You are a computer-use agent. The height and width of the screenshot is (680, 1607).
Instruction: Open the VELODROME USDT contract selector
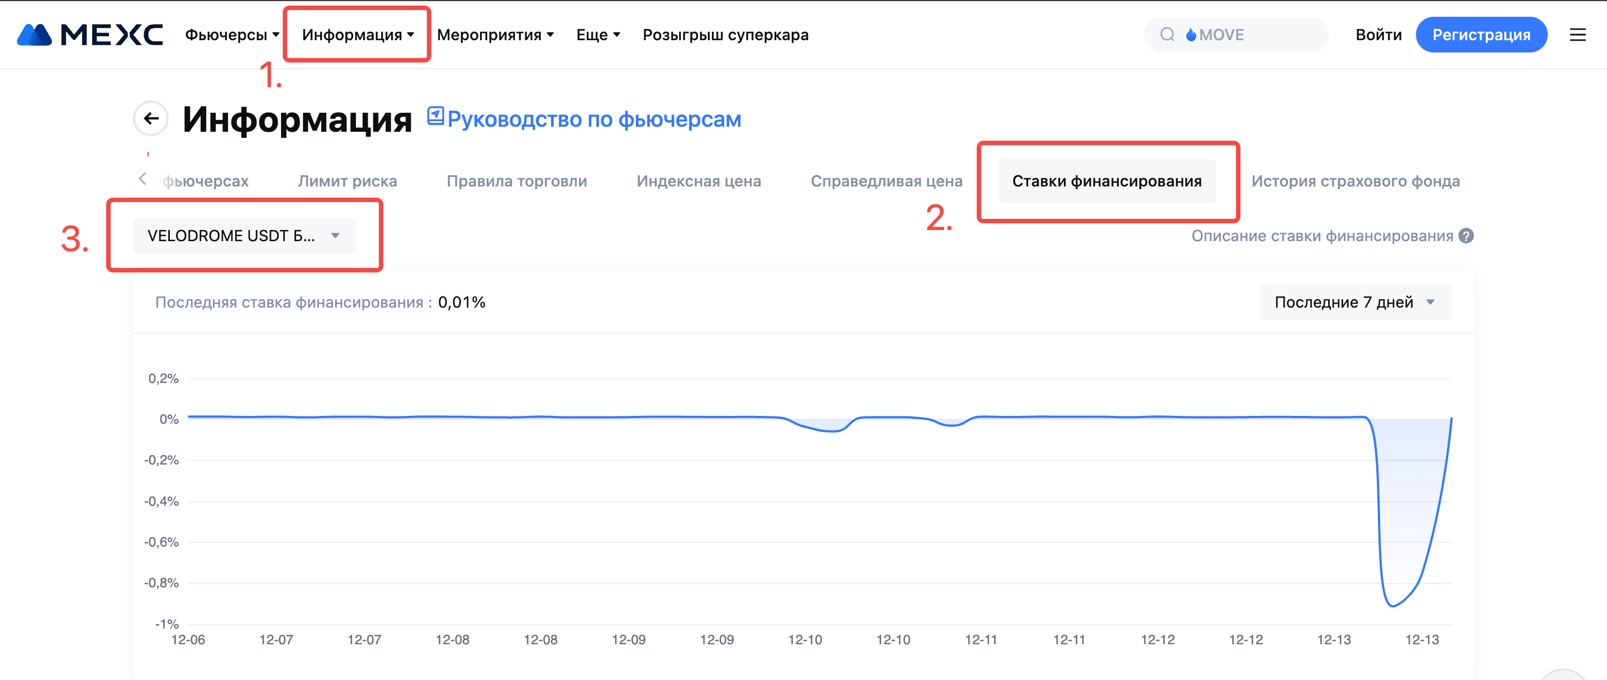pos(244,236)
